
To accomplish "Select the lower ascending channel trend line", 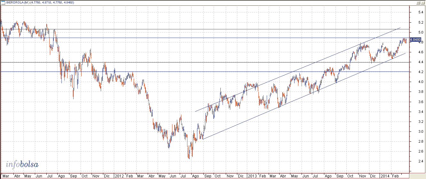I will 304,96.
